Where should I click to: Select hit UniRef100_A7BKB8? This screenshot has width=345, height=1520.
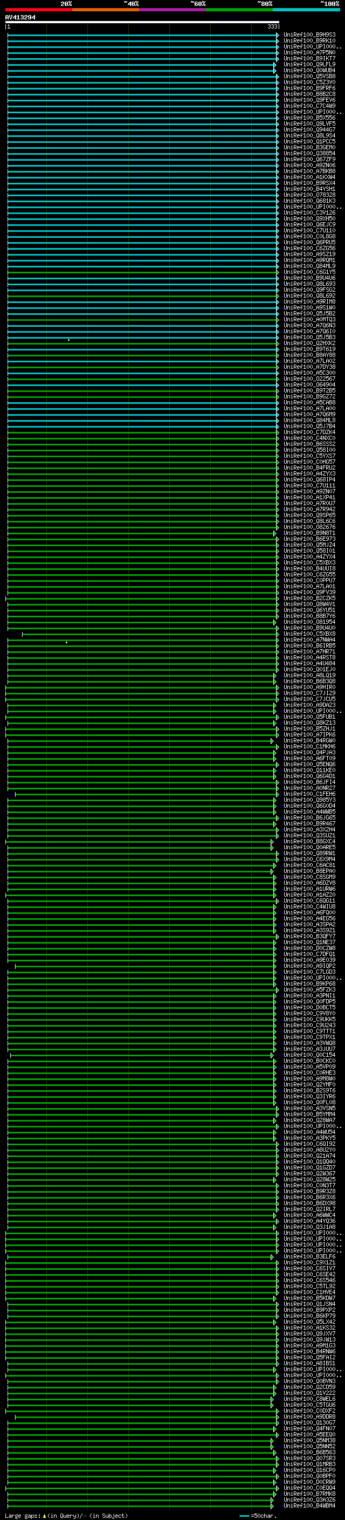coord(309,171)
